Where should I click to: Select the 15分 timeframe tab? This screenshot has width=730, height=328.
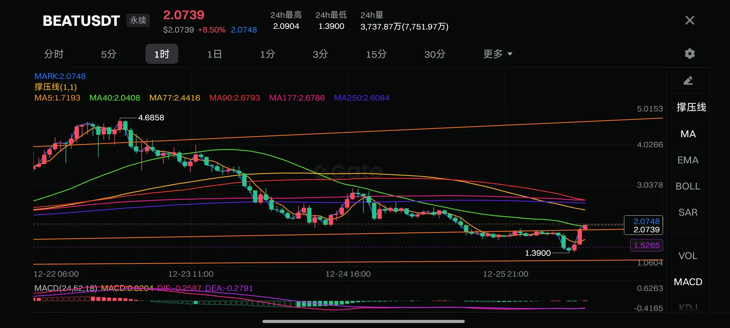376,54
